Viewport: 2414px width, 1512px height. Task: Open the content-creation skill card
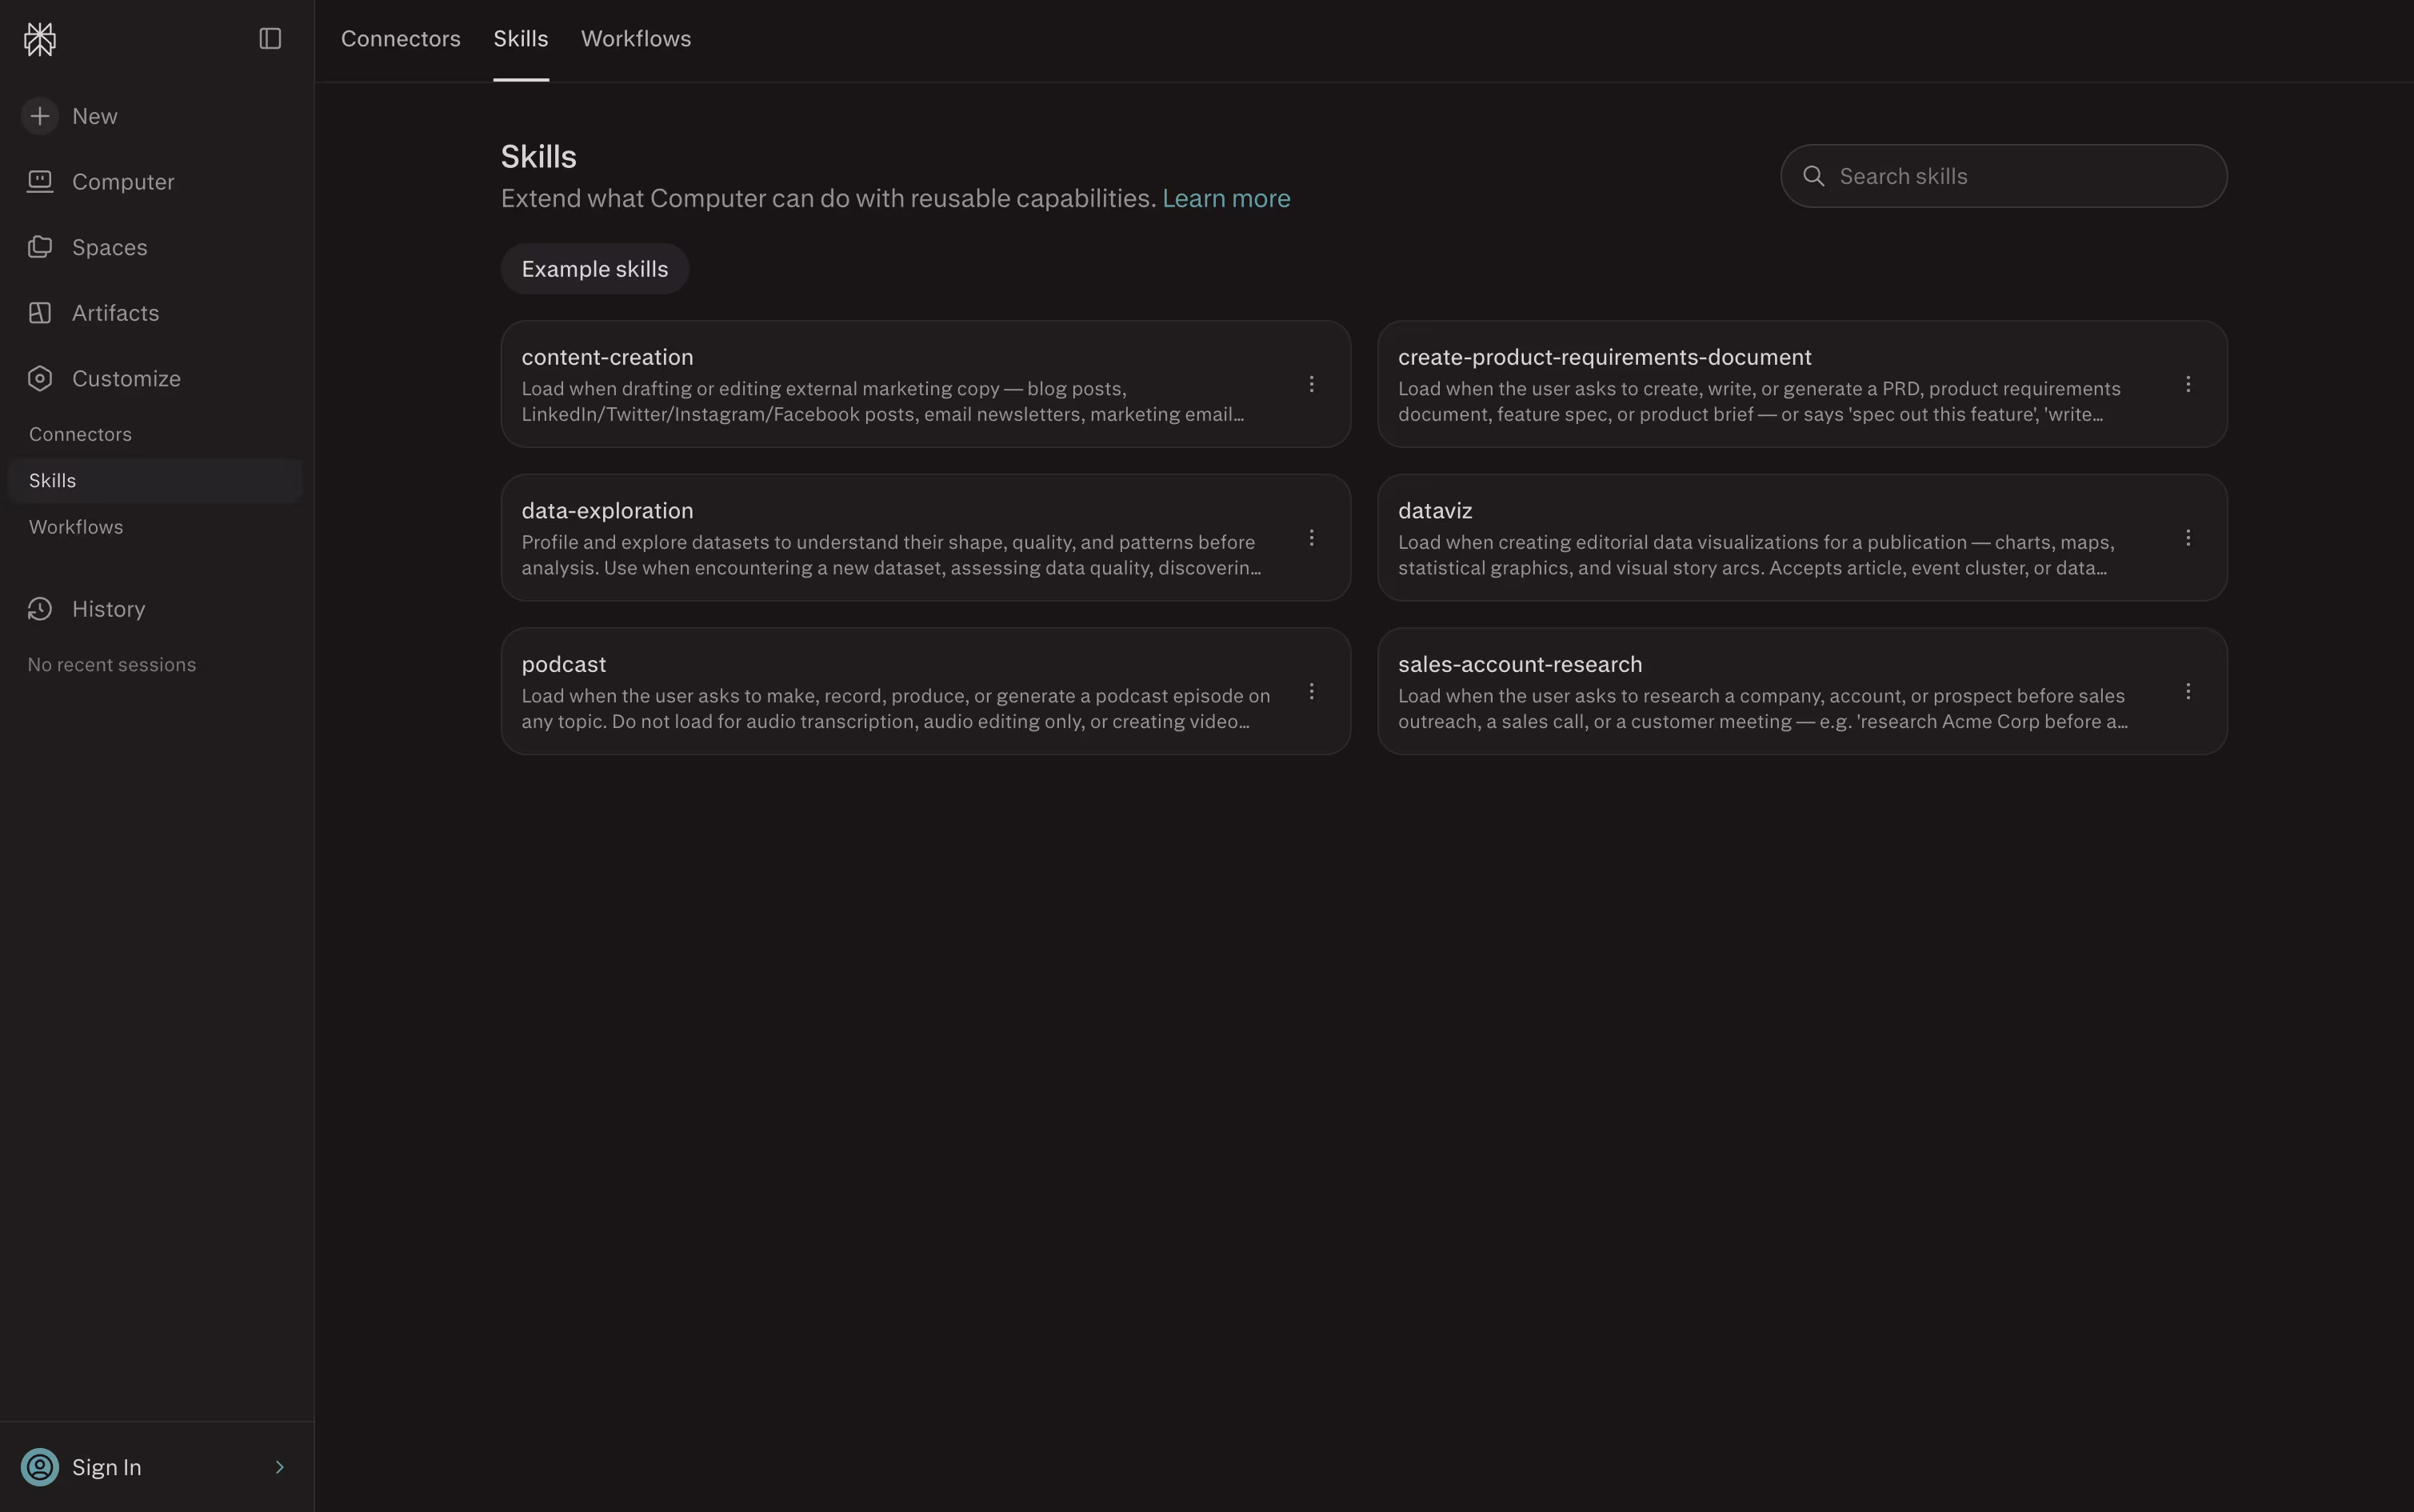click(x=925, y=384)
